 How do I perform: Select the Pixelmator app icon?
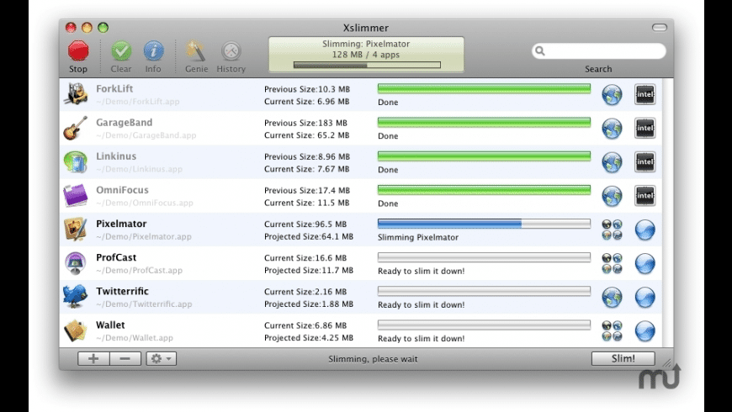(x=76, y=230)
